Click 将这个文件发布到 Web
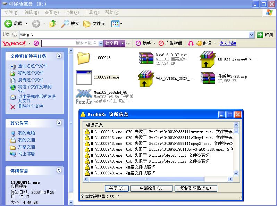This screenshot has height=206, width=277. pyautogui.click(x=35, y=89)
